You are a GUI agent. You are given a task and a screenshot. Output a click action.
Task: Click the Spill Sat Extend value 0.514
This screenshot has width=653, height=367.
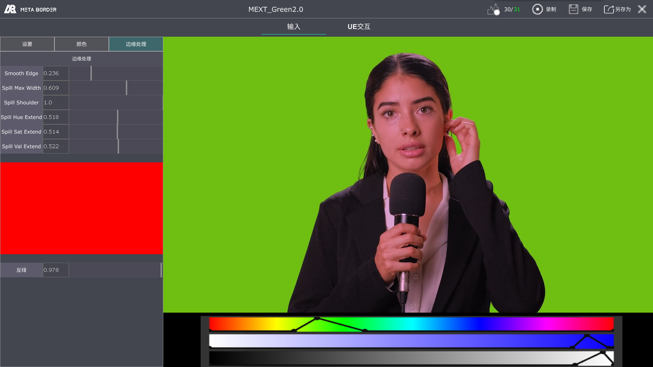point(56,132)
